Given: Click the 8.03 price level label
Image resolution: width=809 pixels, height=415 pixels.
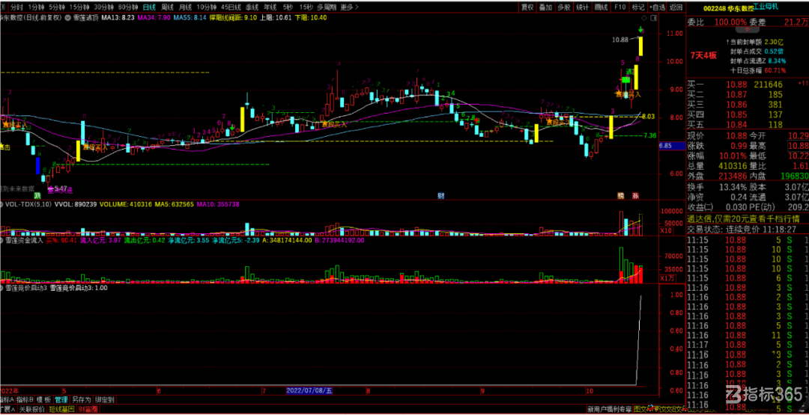Looking at the screenshot, I should 649,117.
